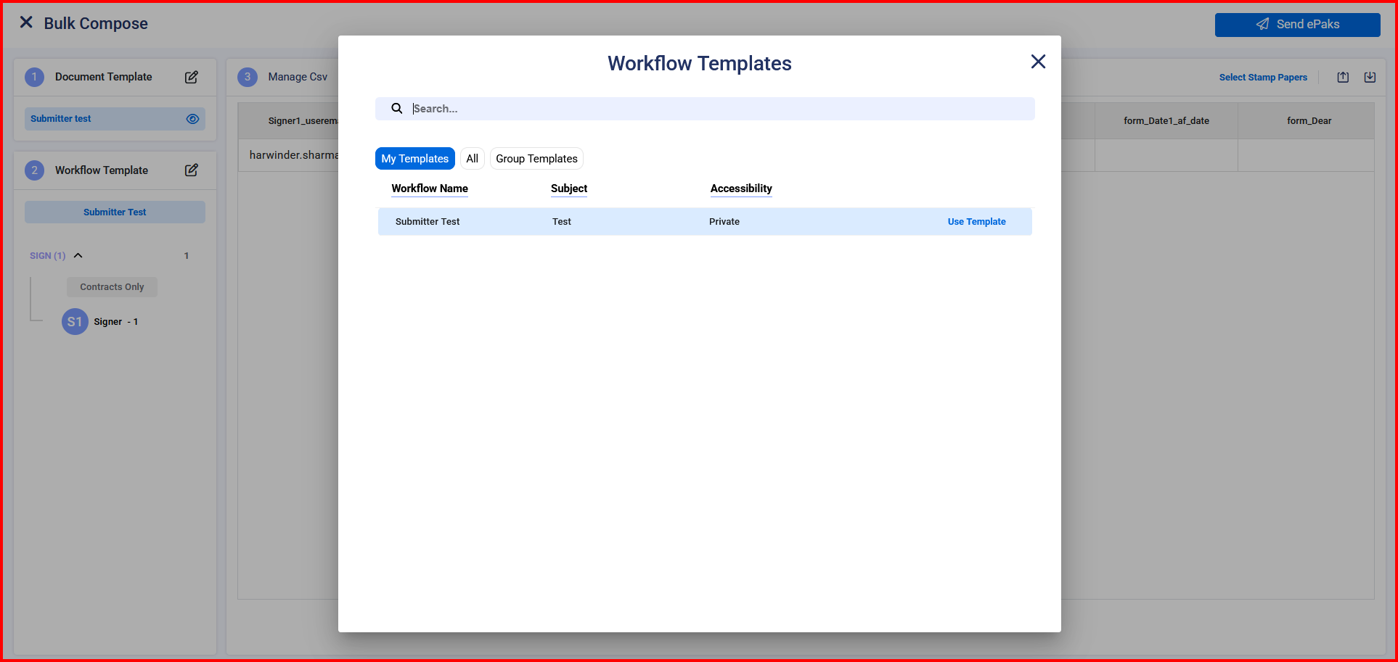Image resolution: width=1398 pixels, height=662 pixels.
Task: Edit the Workflow Template step
Action: pyautogui.click(x=192, y=170)
